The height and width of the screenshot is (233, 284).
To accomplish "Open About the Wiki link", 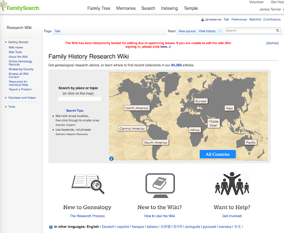I will [x=18, y=57].
